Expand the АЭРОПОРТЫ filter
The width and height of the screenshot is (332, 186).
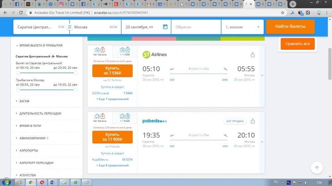coord(27,151)
